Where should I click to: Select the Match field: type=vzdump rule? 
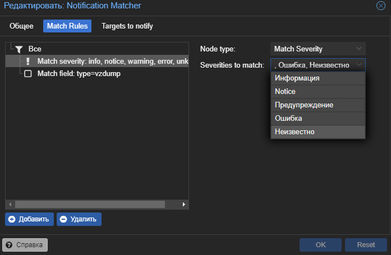(x=79, y=74)
